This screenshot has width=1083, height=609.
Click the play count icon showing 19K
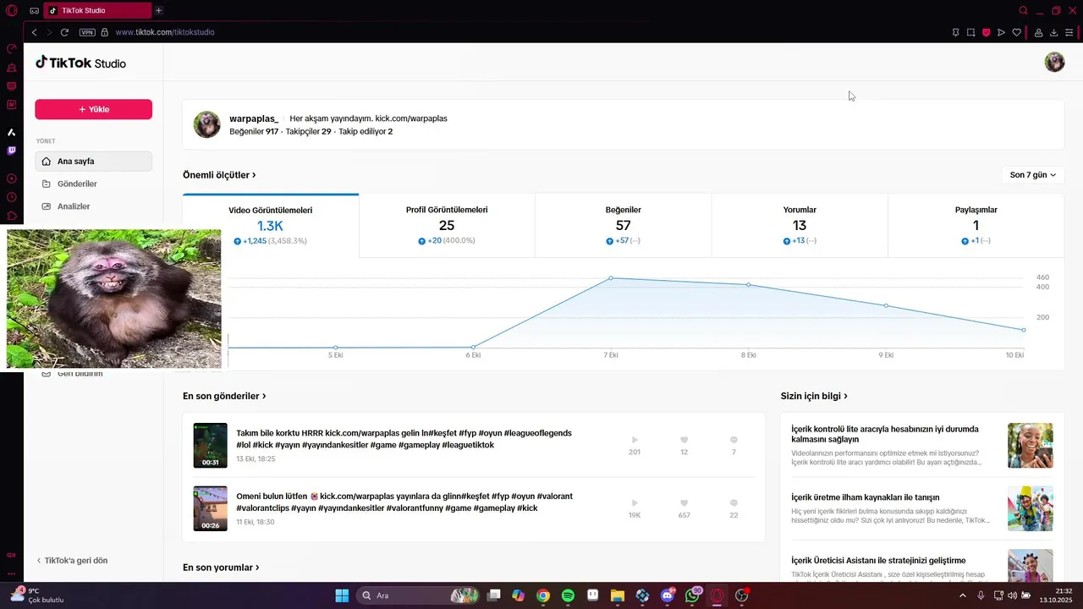pyautogui.click(x=635, y=503)
